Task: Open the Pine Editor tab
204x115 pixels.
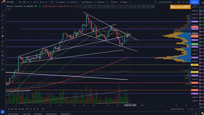Action: (x=38, y=114)
